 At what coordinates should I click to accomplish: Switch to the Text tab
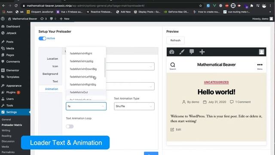pos(55,81)
